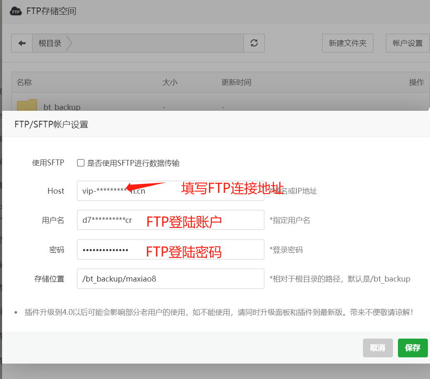The width and height of the screenshot is (430, 379).
Task: Click the 名称 column header
Action: click(x=24, y=82)
